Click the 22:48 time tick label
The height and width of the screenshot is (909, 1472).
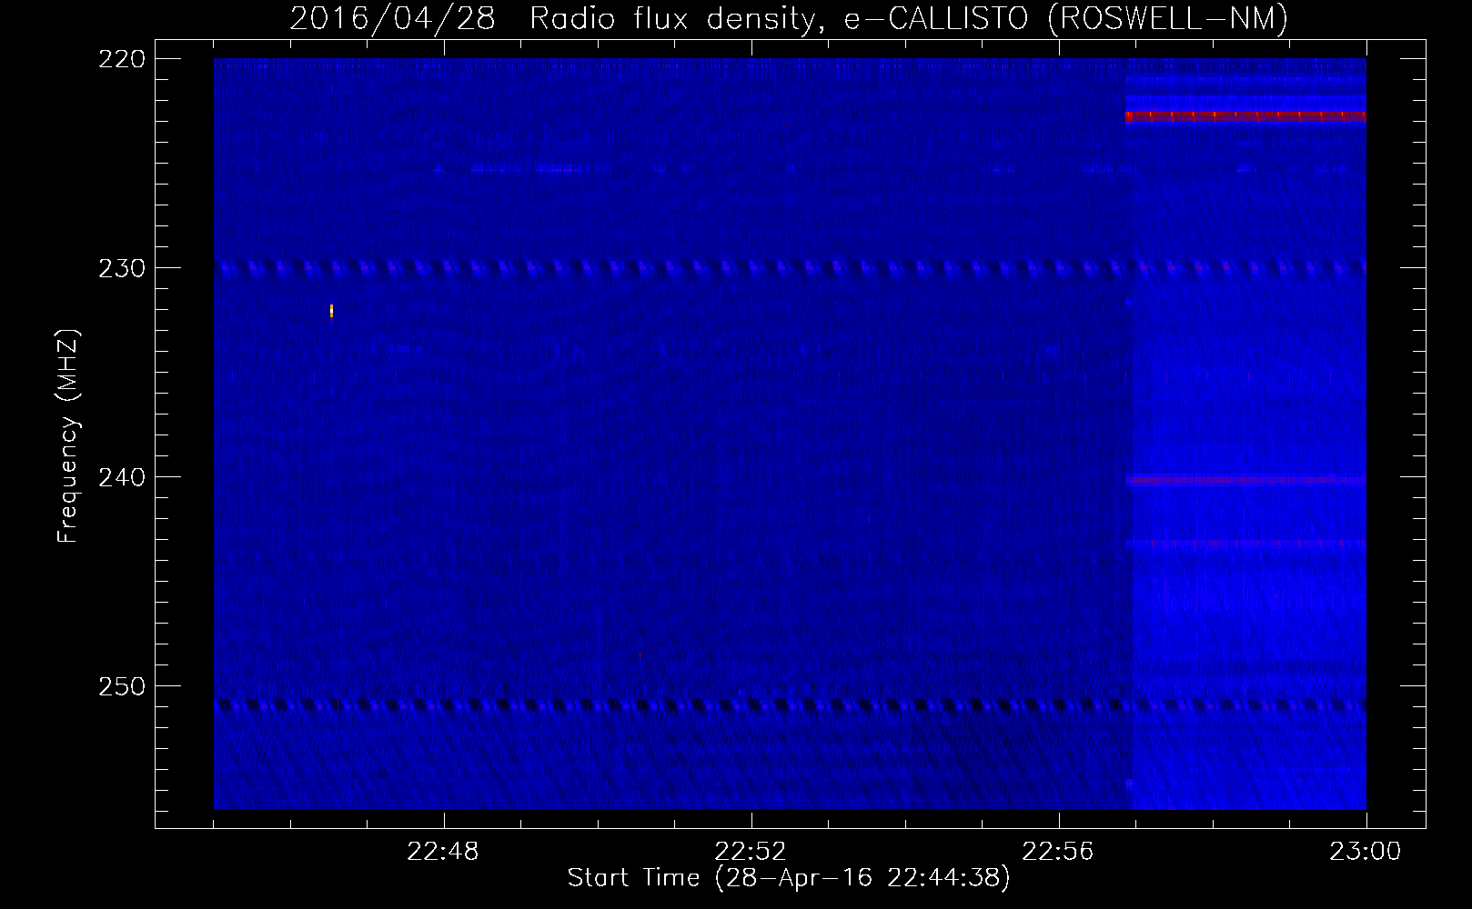coord(443,852)
